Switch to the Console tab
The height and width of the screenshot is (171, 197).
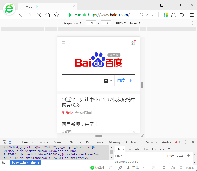point(43,142)
